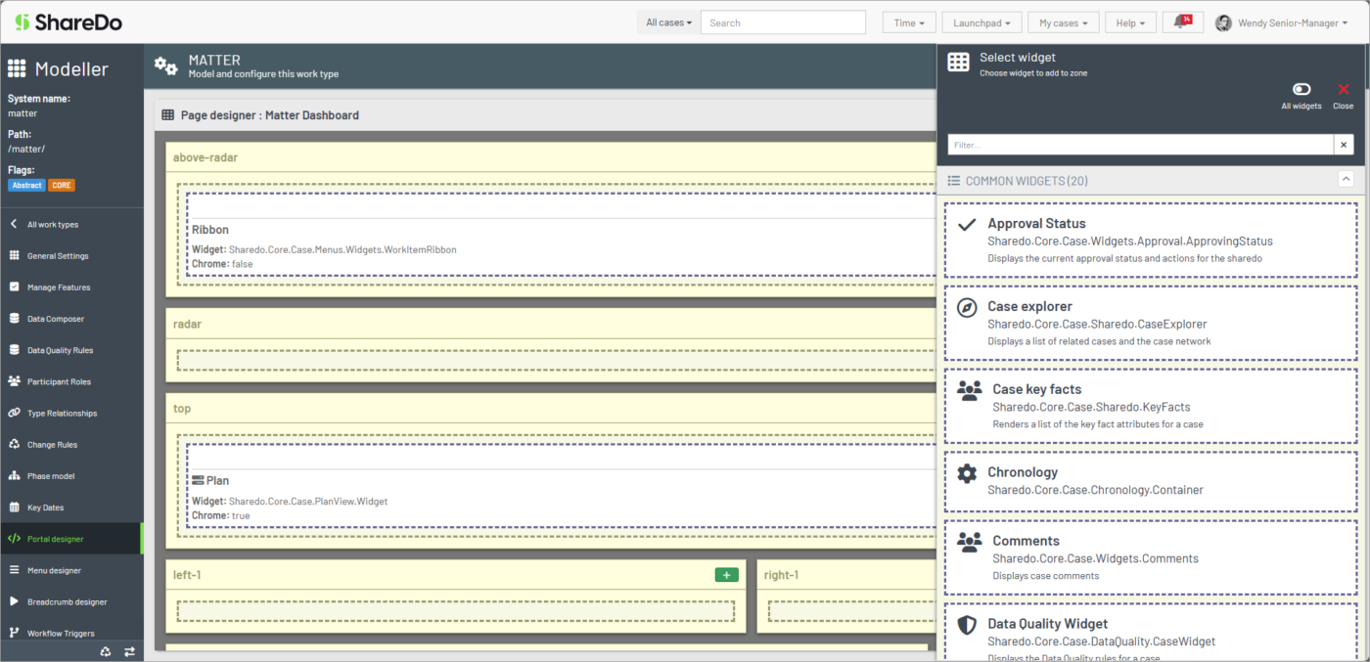Image resolution: width=1370 pixels, height=662 pixels.
Task: Select Phase model in the sidebar
Action: coord(59,475)
